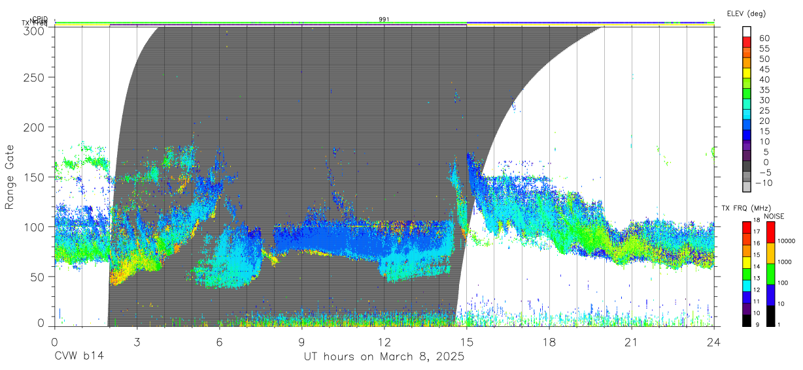Image resolution: width=803 pixels, height=370 pixels.
Task: Click the '100' y-axis tick label
Action: click(34, 226)
